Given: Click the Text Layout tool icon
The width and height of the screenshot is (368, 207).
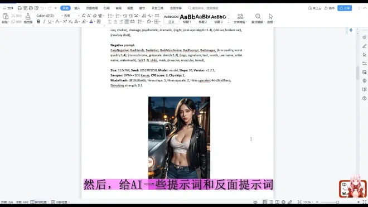Looking at the screenshot, I should pos(240,16).
